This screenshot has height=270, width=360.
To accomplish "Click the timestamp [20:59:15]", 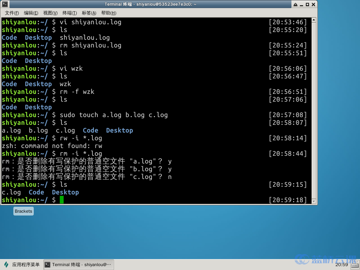I will pyautogui.click(x=288, y=184).
